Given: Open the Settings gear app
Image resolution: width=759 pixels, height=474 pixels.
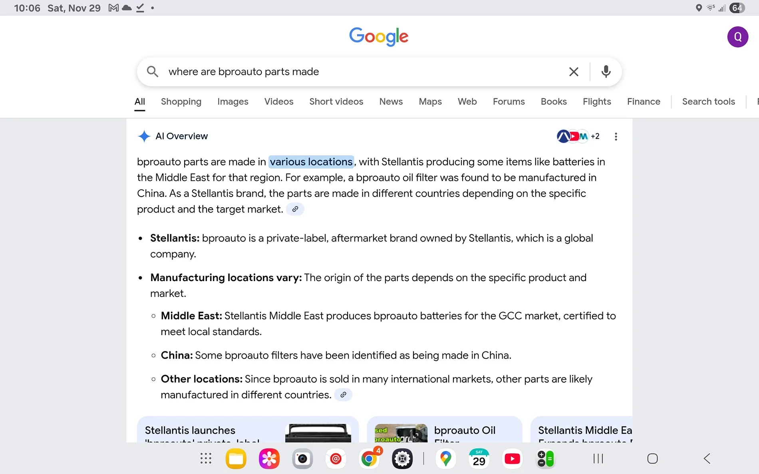Looking at the screenshot, I should [x=402, y=458].
